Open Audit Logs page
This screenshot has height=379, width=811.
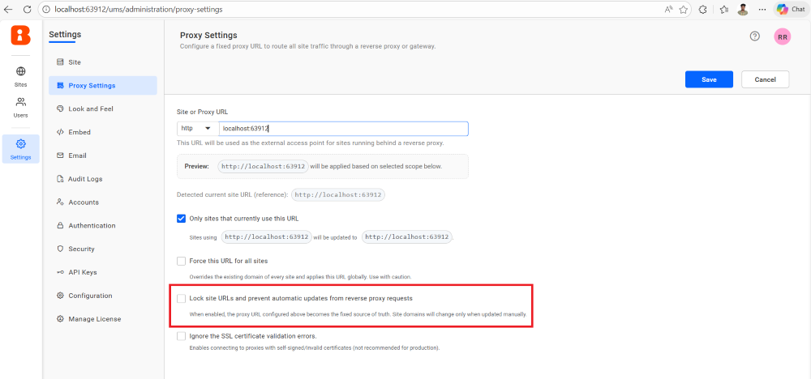(102, 179)
